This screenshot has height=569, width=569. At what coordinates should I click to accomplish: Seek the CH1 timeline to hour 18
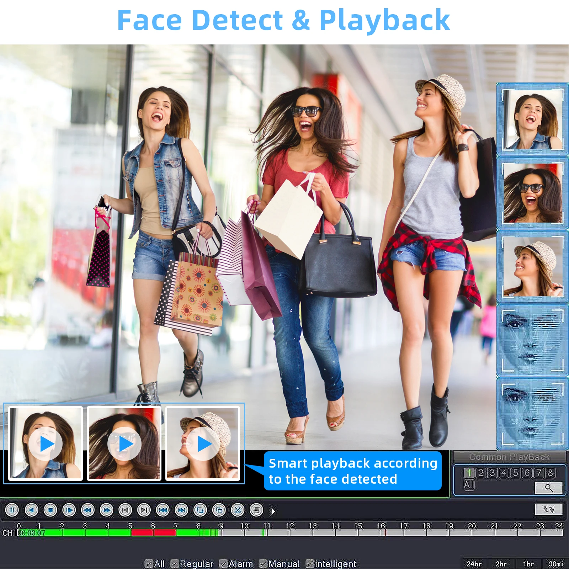point(426,533)
